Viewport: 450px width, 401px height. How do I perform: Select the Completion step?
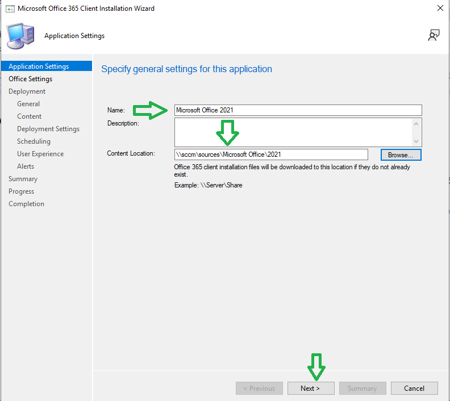pos(26,204)
